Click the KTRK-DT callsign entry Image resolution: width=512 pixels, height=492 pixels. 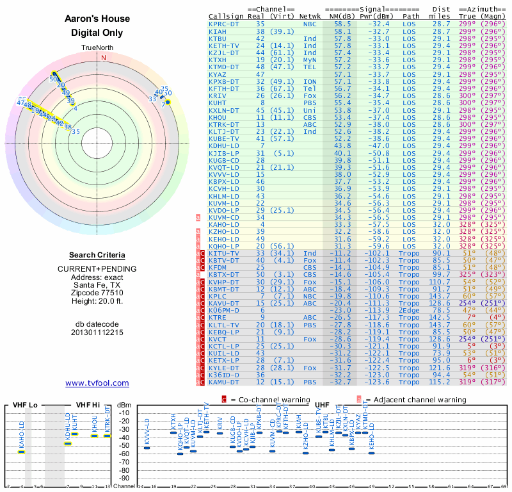223,124
